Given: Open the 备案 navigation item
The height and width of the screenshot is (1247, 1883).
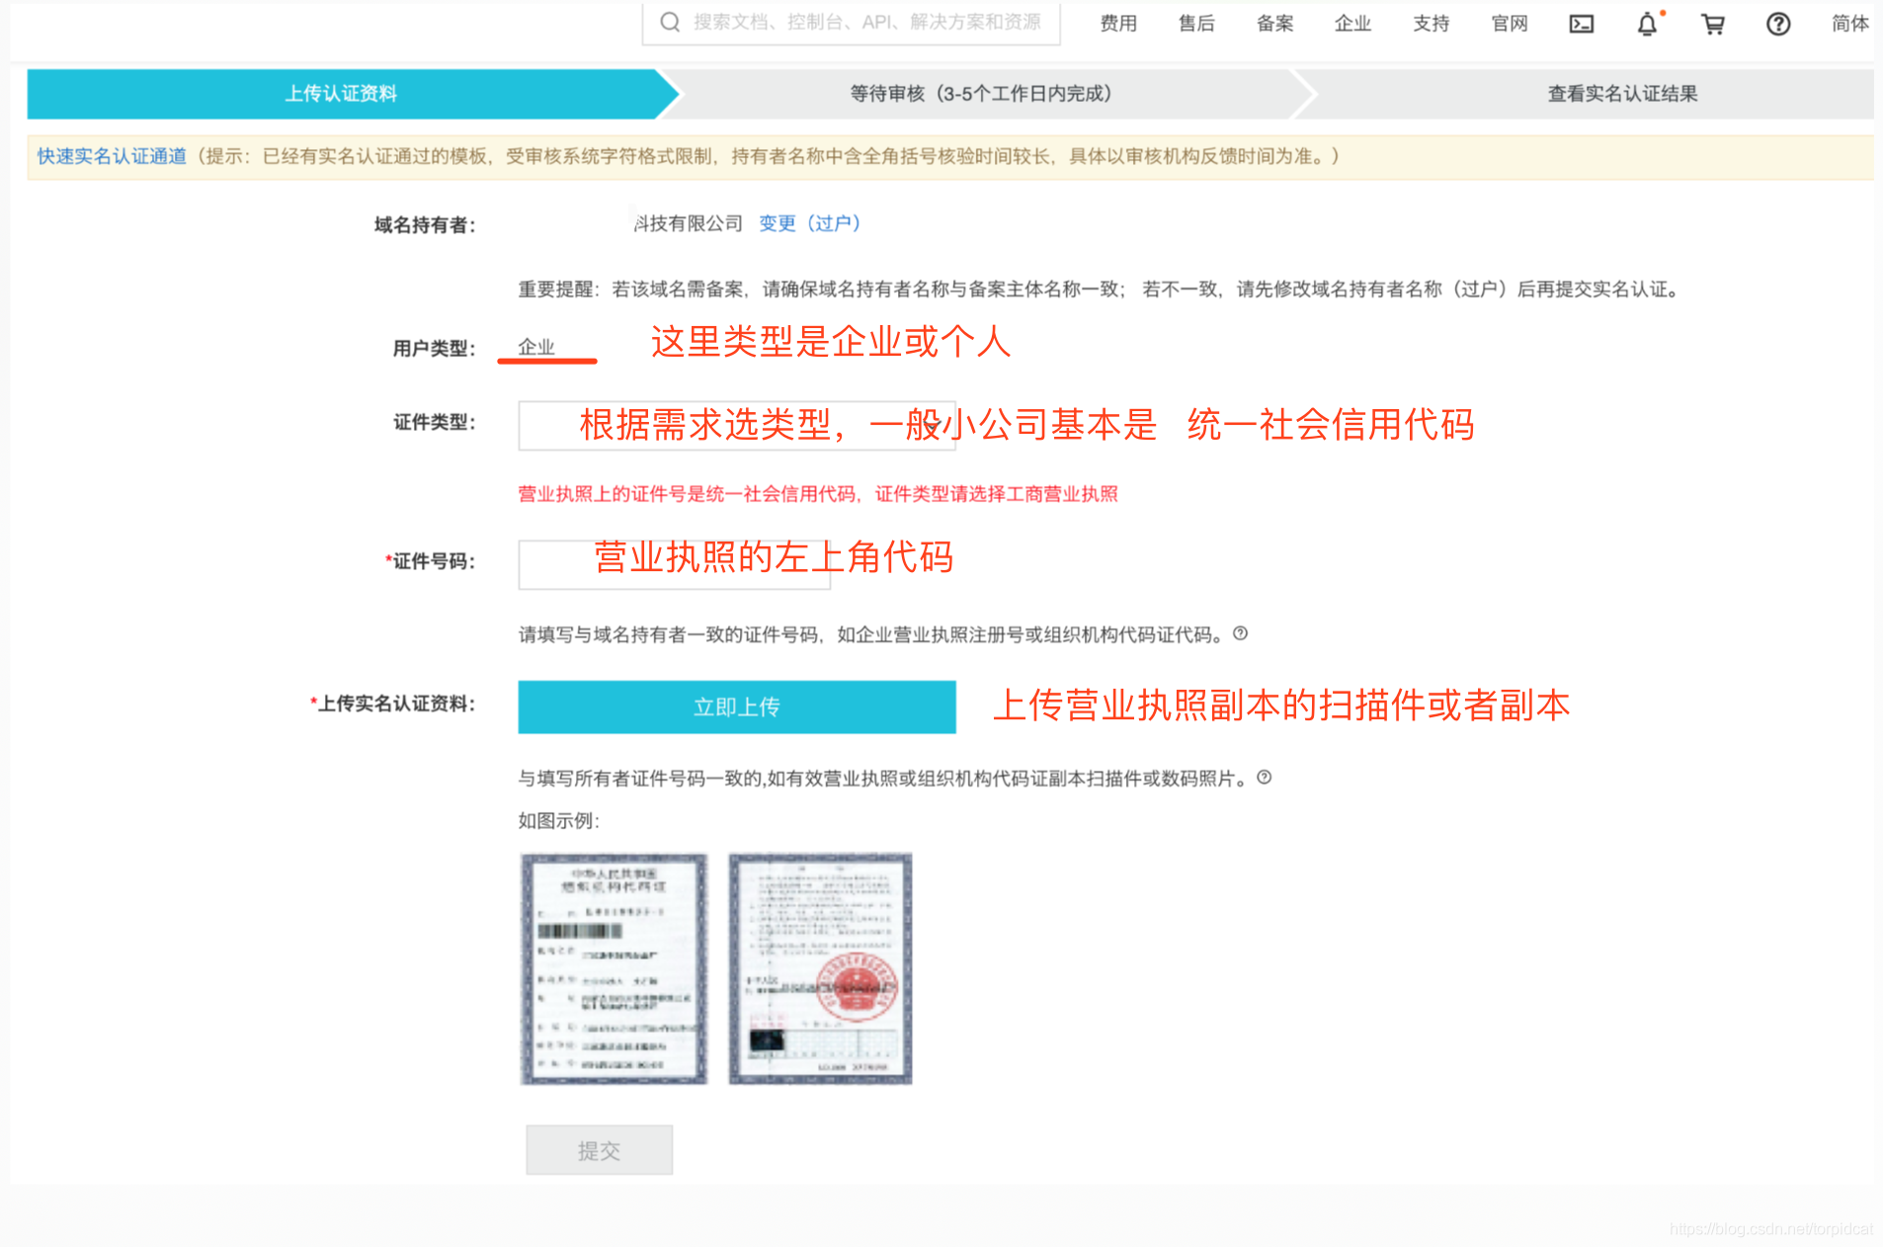Looking at the screenshot, I should 1274,23.
